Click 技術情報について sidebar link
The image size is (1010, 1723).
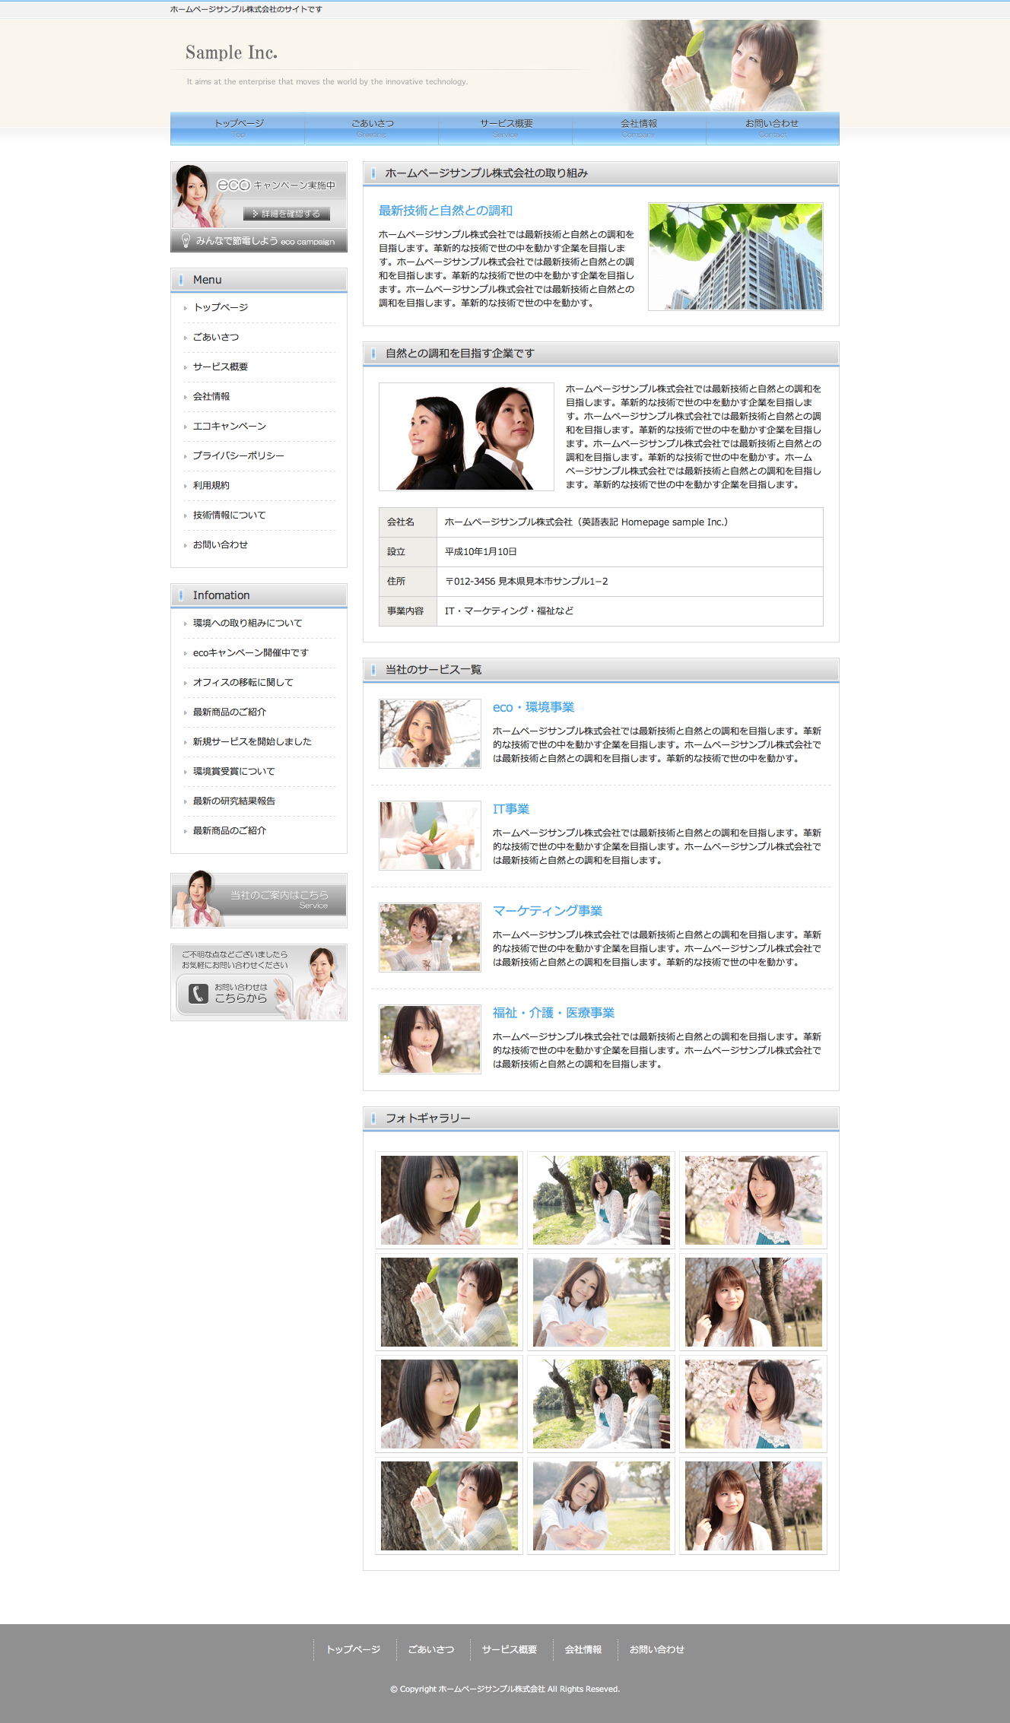229,515
